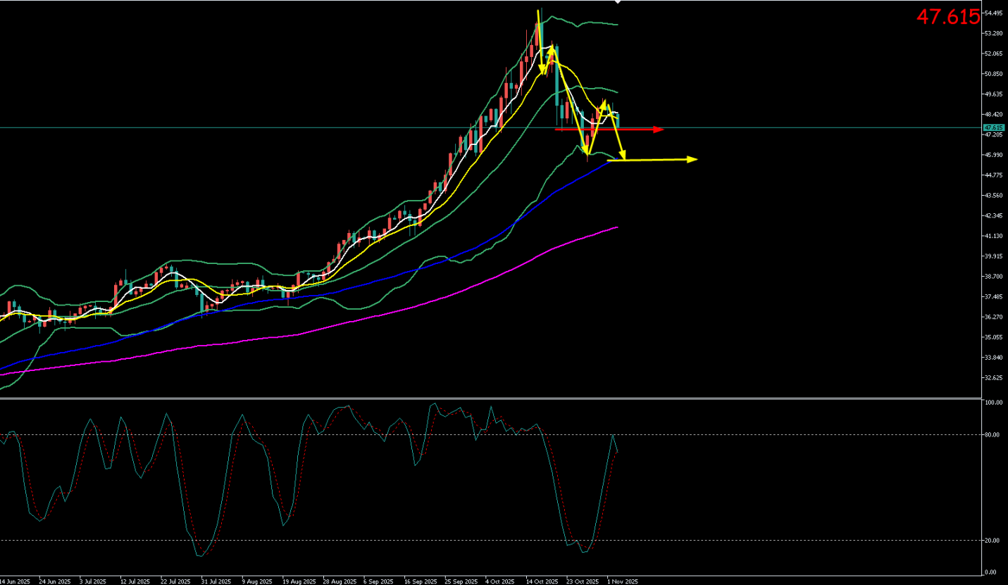Click the 20.00 oscillator level label
The image size is (1008, 585).
click(992, 540)
